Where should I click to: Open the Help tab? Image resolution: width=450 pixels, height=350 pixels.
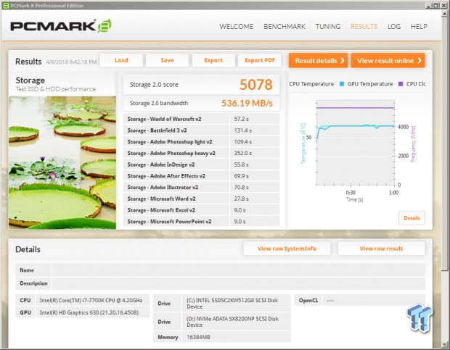coord(419,27)
